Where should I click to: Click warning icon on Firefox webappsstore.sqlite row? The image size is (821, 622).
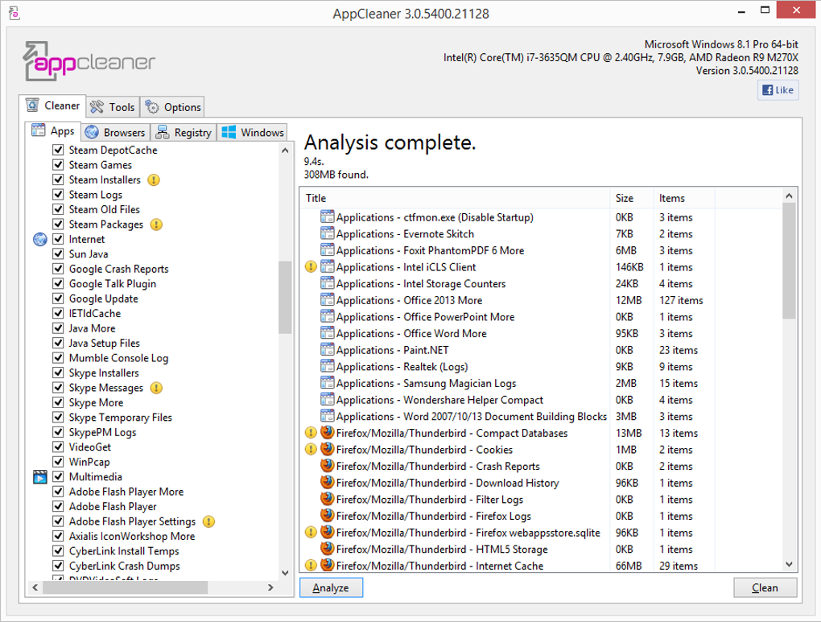point(311,533)
